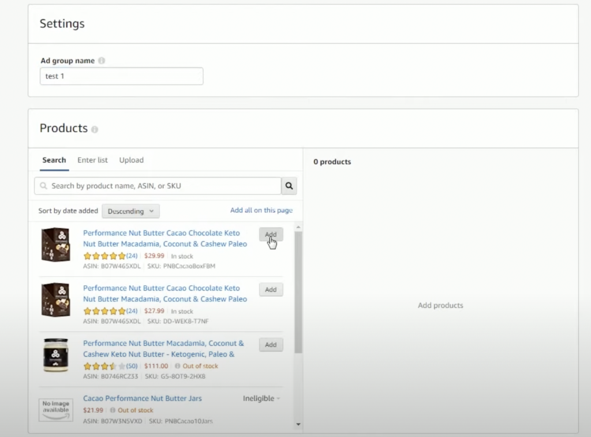Click the Ad group name info icon

coord(102,61)
